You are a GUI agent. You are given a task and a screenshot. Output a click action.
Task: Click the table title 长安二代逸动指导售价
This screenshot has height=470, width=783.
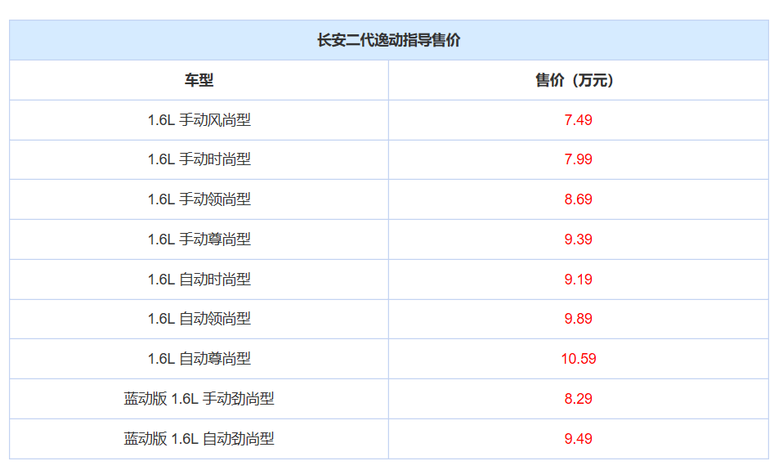388,40
